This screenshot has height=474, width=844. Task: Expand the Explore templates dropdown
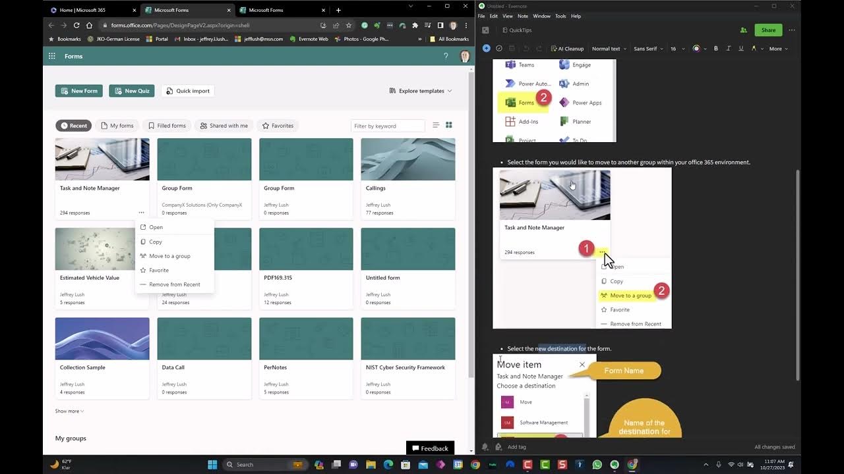click(x=421, y=91)
